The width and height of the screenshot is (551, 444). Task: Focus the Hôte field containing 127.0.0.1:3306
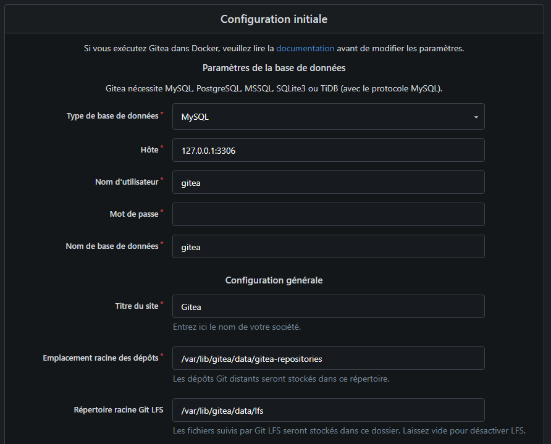click(x=327, y=150)
